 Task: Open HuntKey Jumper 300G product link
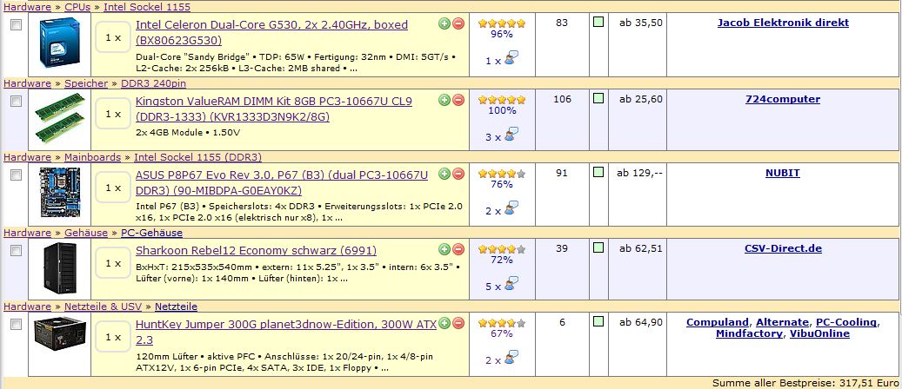coord(286,332)
